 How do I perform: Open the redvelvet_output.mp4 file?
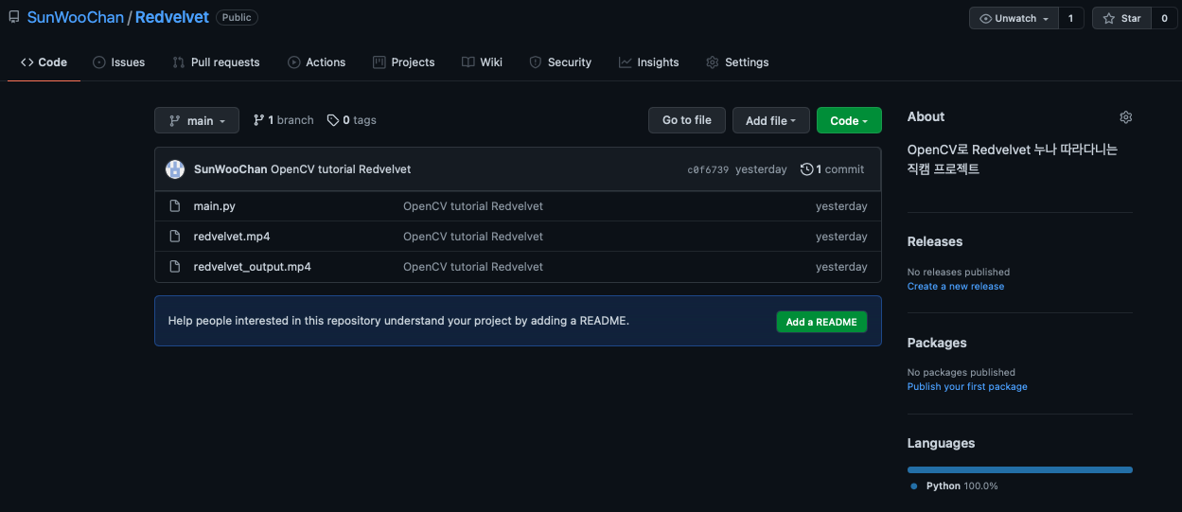tap(253, 267)
